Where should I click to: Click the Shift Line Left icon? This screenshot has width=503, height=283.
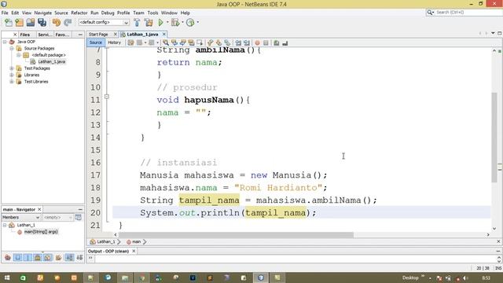click(238, 42)
